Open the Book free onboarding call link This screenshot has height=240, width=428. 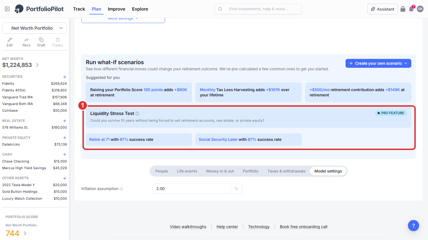(x=304, y=227)
